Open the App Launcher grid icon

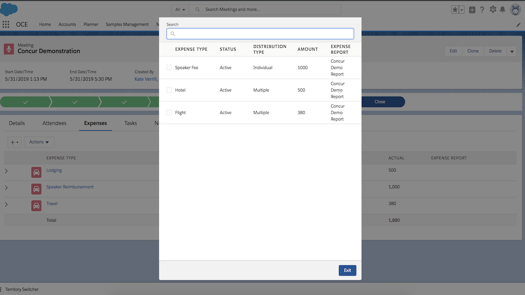pyautogui.click(x=5, y=24)
